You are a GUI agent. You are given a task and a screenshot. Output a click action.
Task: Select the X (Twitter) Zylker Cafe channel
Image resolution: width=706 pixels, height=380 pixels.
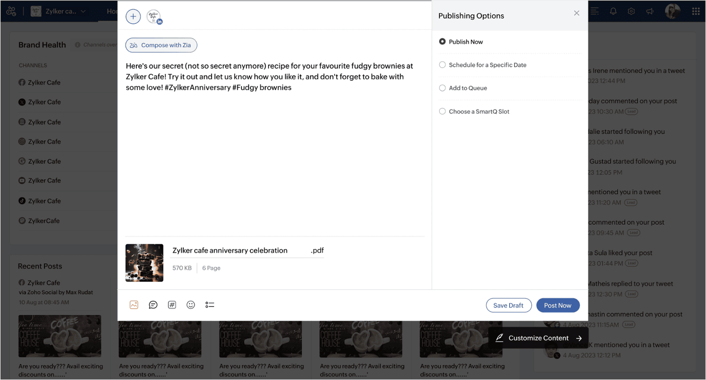[40, 102]
